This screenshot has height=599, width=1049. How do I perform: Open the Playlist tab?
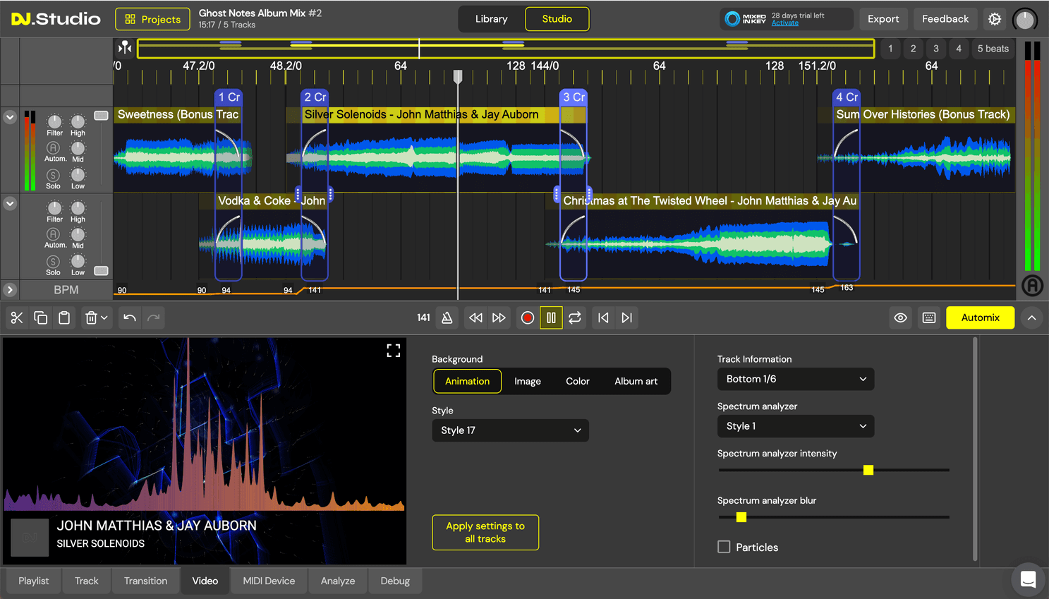click(34, 581)
